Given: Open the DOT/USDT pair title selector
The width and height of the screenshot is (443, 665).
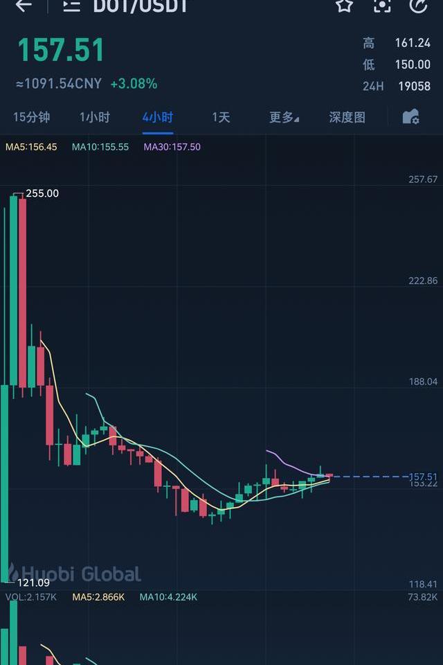Looking at the screenshot, I should pyautogui.click(x=141, y=6).
